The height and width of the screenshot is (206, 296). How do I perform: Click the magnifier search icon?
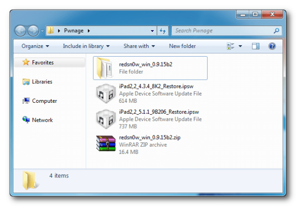click(277, 31)
